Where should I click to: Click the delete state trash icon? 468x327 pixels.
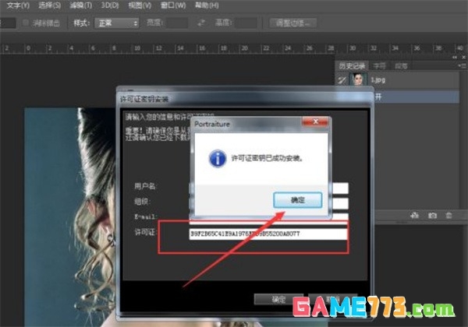449,214
